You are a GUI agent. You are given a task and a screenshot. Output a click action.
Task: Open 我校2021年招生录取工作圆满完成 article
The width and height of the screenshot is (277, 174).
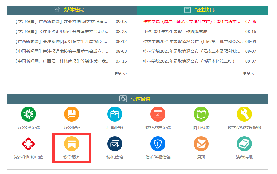point(175,31)
